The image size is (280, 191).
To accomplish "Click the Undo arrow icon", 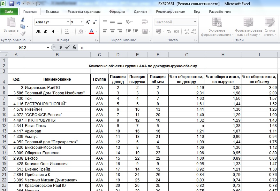I will [x=18, y=4].
